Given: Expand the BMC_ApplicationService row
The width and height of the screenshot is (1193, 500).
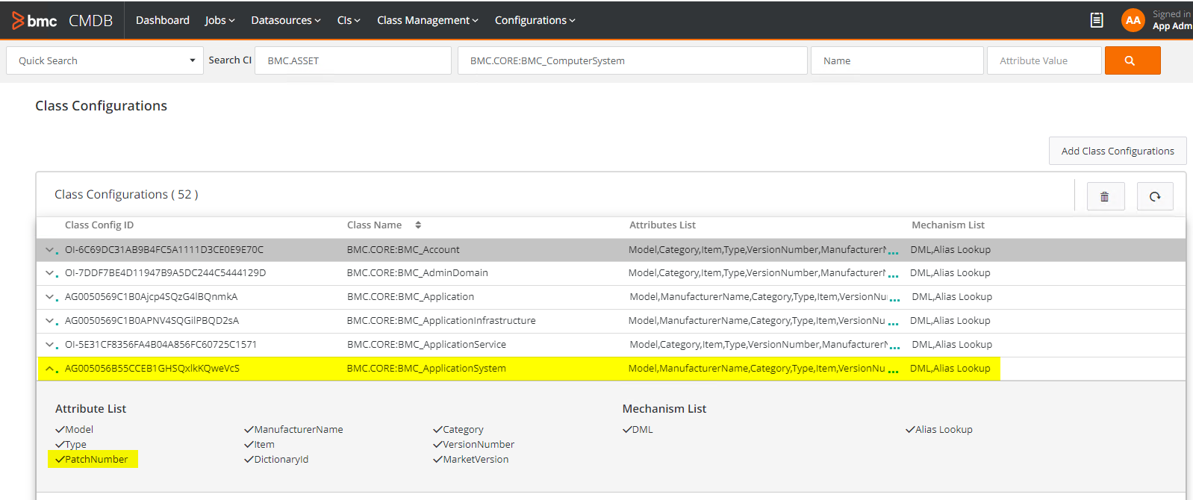Looking at the screenshot, I should coord(50,345).
